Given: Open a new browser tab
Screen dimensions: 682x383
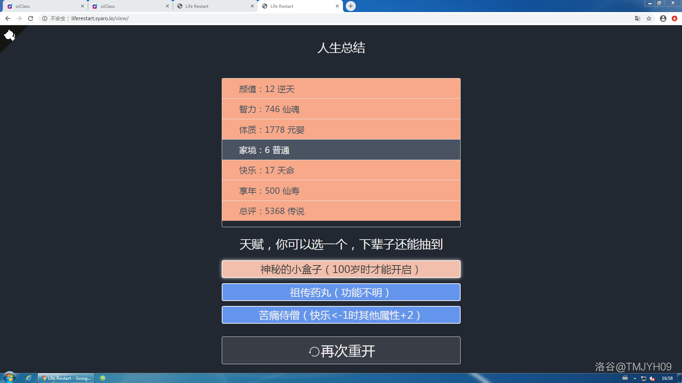Looking at the screenshot, I should pos(351,6).
